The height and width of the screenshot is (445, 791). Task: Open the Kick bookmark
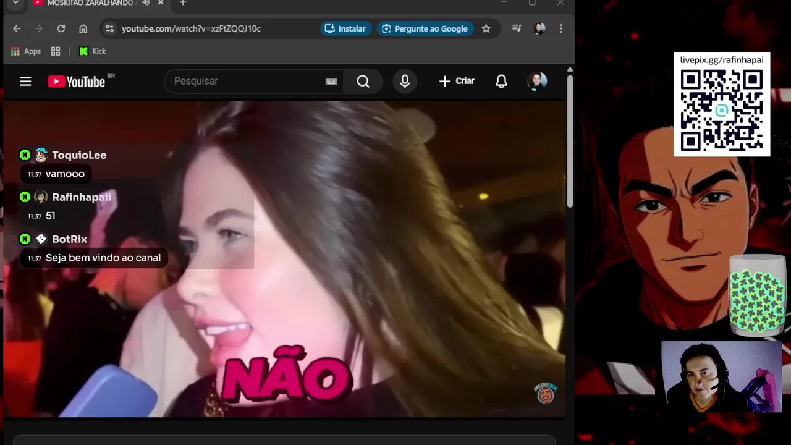(x=93, y=51)
